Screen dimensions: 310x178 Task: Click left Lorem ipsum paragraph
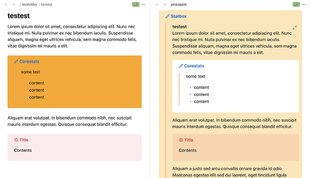point(72,36)
